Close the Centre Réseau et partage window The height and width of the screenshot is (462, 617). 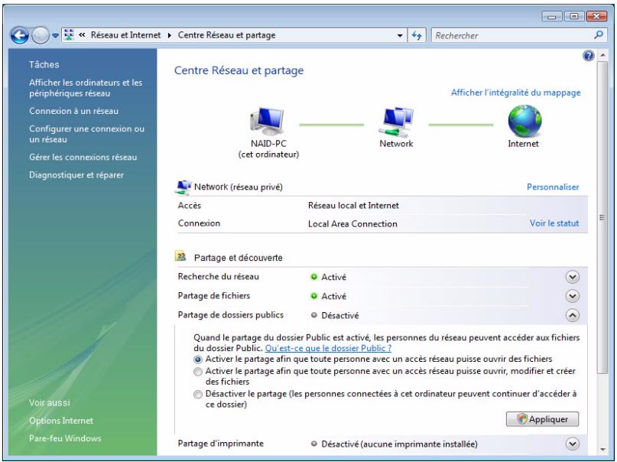(x=596, y=16)
